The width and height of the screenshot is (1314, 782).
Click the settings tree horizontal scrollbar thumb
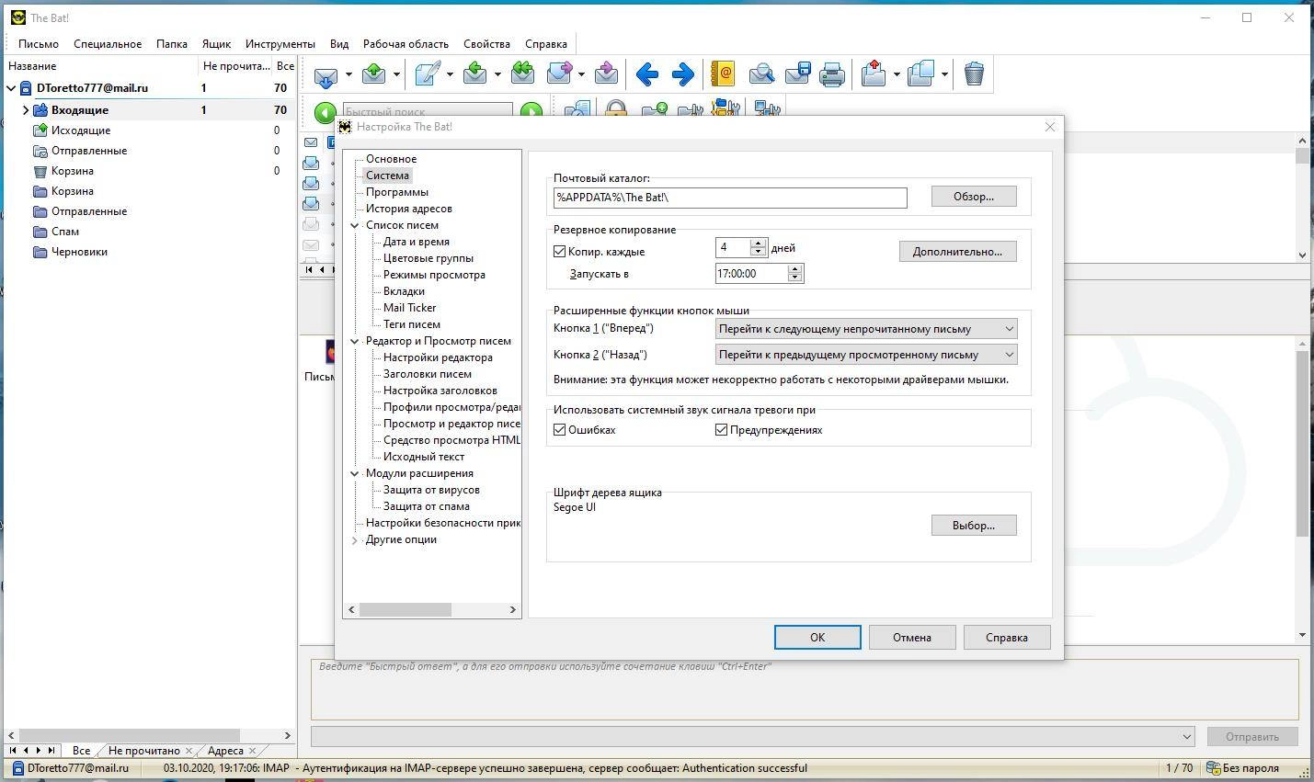pyautogui.click(x=405, y=609)
